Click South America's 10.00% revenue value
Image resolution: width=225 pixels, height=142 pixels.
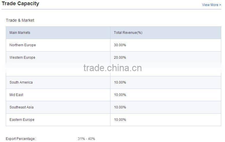120,82
